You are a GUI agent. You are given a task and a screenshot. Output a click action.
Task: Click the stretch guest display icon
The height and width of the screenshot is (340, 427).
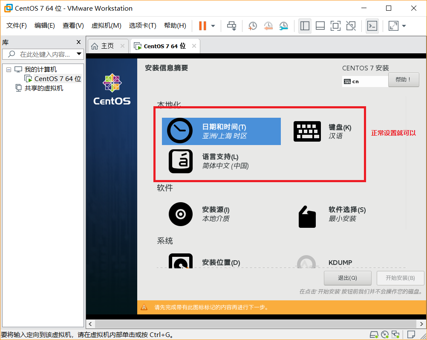(x=393, y=26)
